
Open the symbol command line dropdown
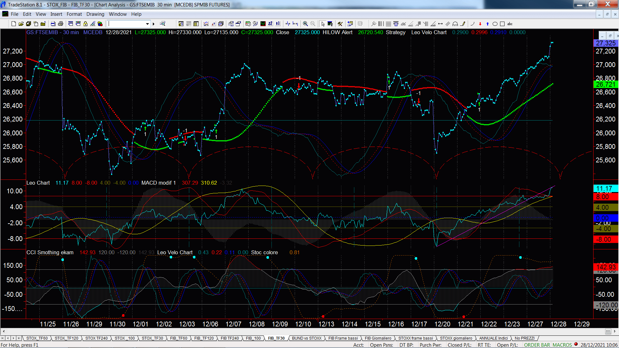pyautogui.click(x=147, y=24)
